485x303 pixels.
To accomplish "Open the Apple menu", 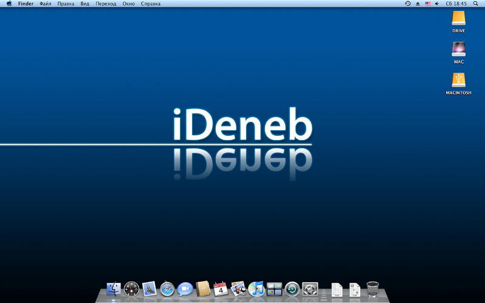I will 9,4.
